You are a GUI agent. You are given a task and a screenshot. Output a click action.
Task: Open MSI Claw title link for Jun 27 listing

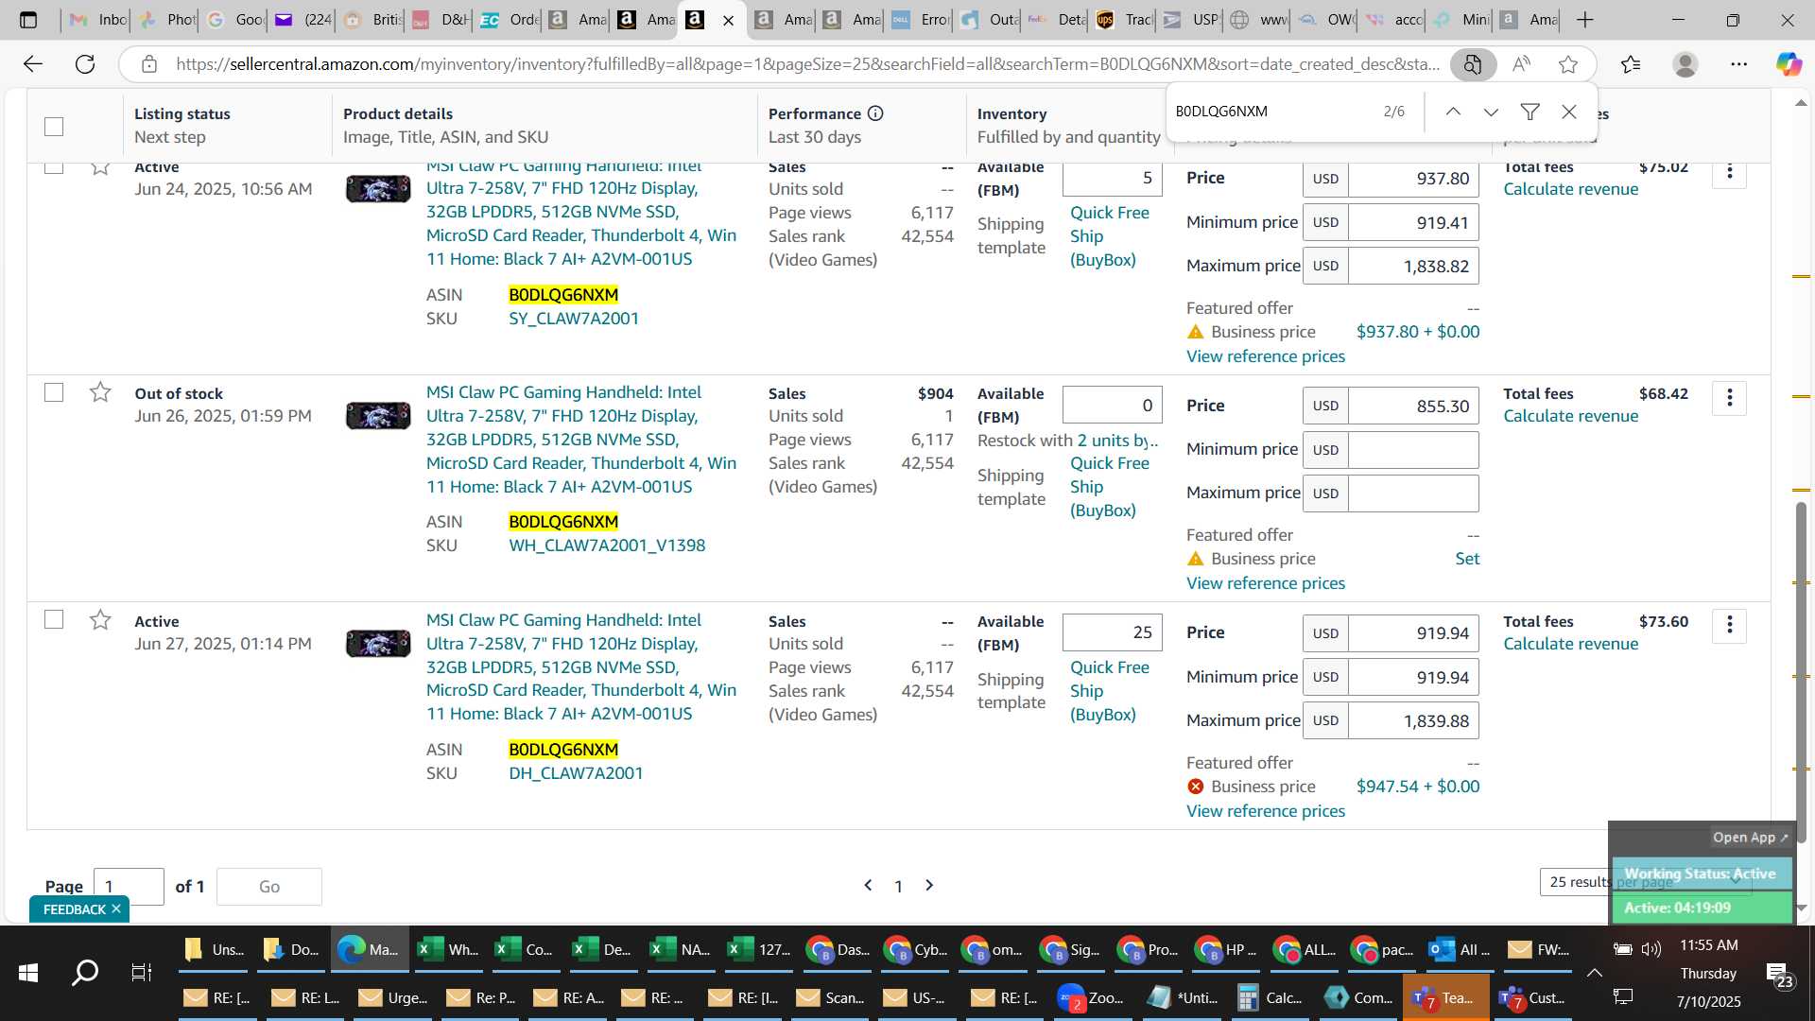pyautogui.click(x=580, y=666)
